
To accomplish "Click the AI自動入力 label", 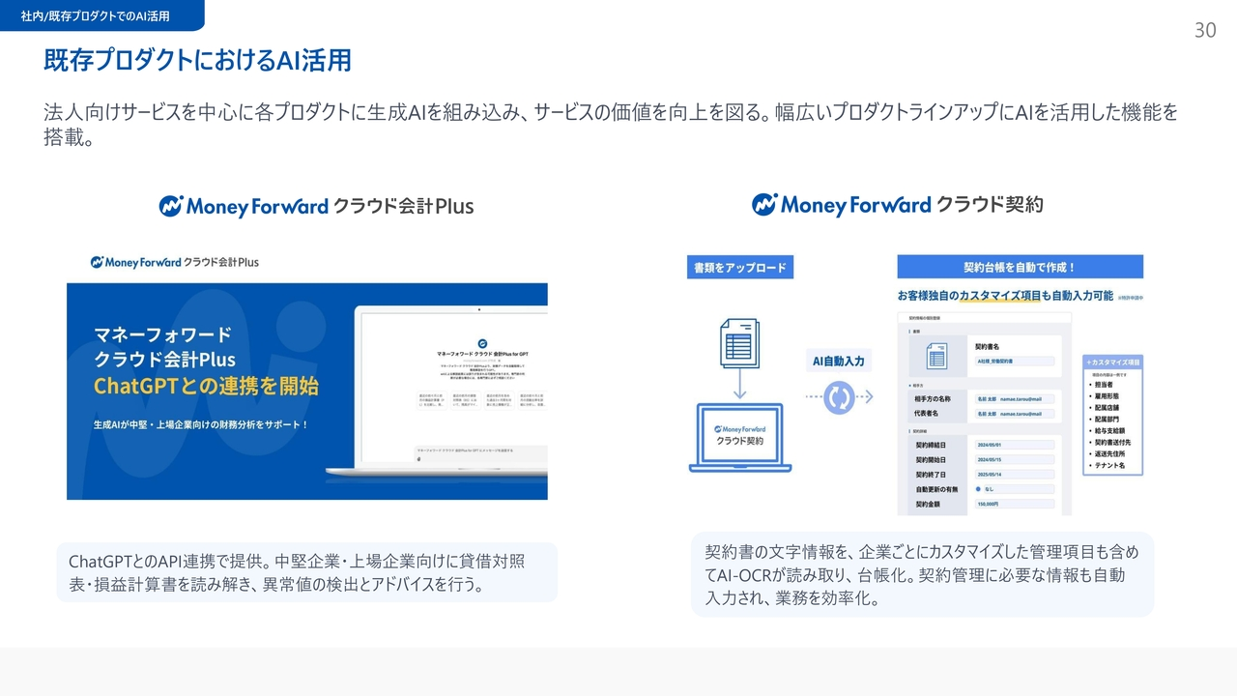I will tap(839, 362).
